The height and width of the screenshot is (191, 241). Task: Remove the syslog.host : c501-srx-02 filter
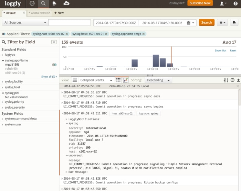tap(67, 34)
